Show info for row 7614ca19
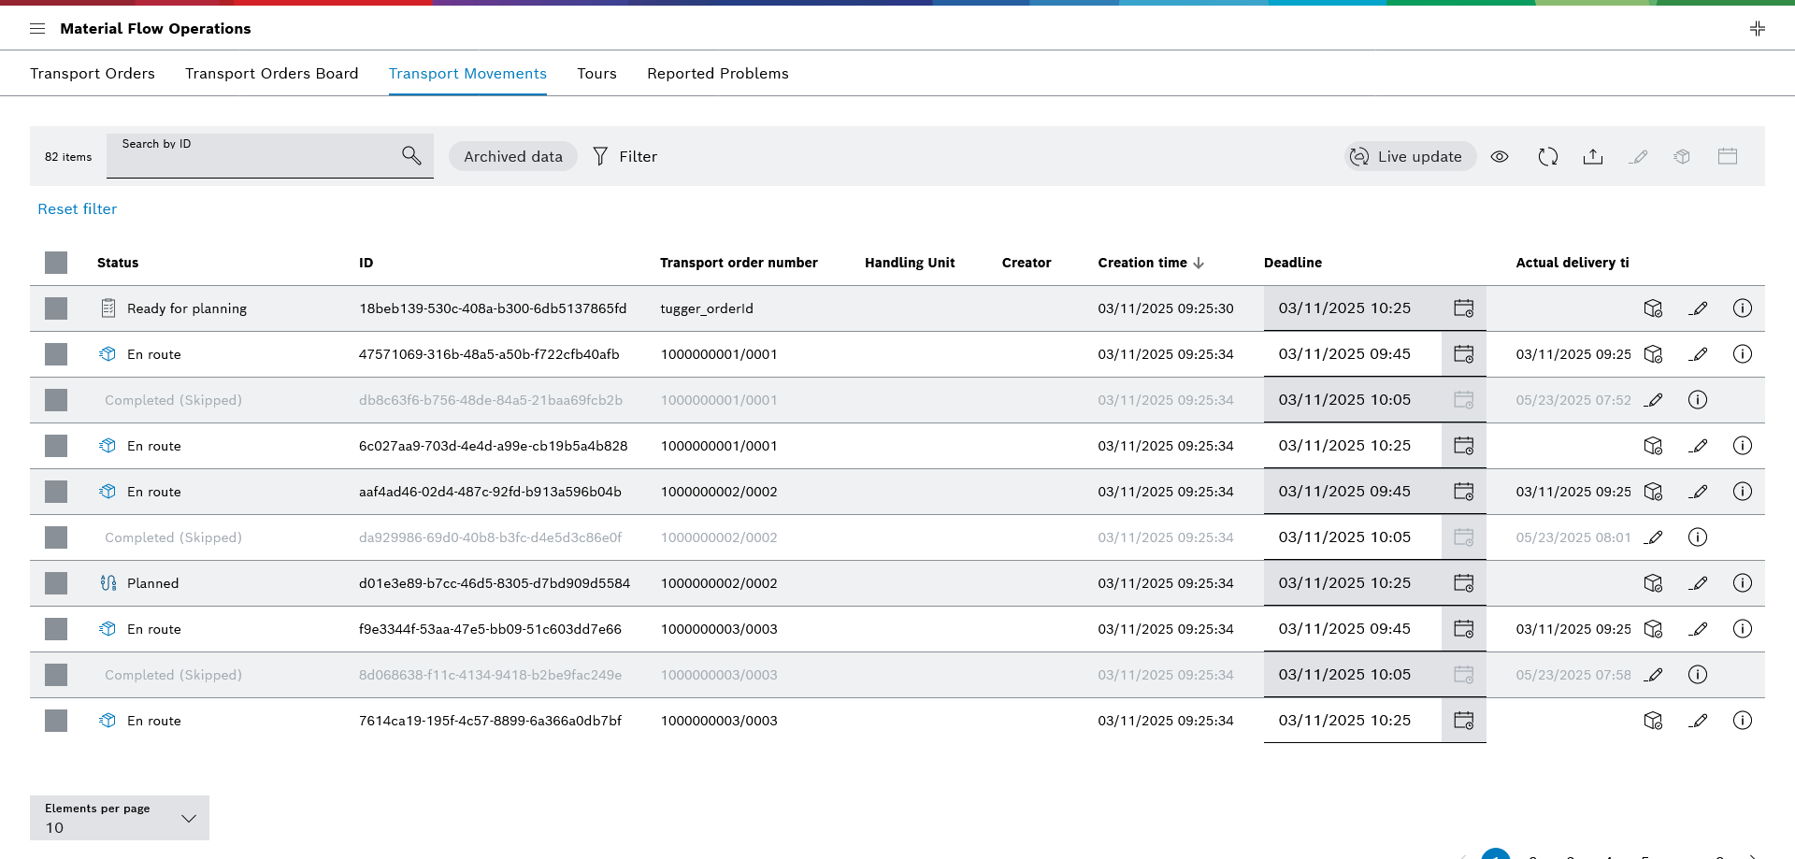Screen dimensions: 1795x859 [1743, 721]
